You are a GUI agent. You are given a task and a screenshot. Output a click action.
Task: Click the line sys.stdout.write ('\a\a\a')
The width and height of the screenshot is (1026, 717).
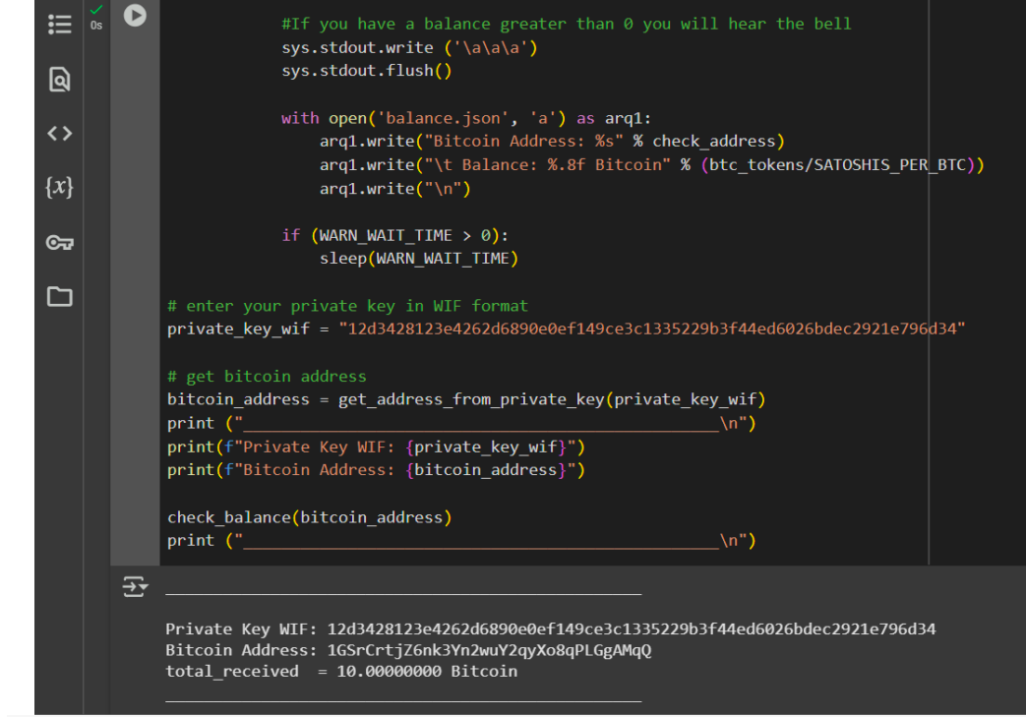click(409, 48)
